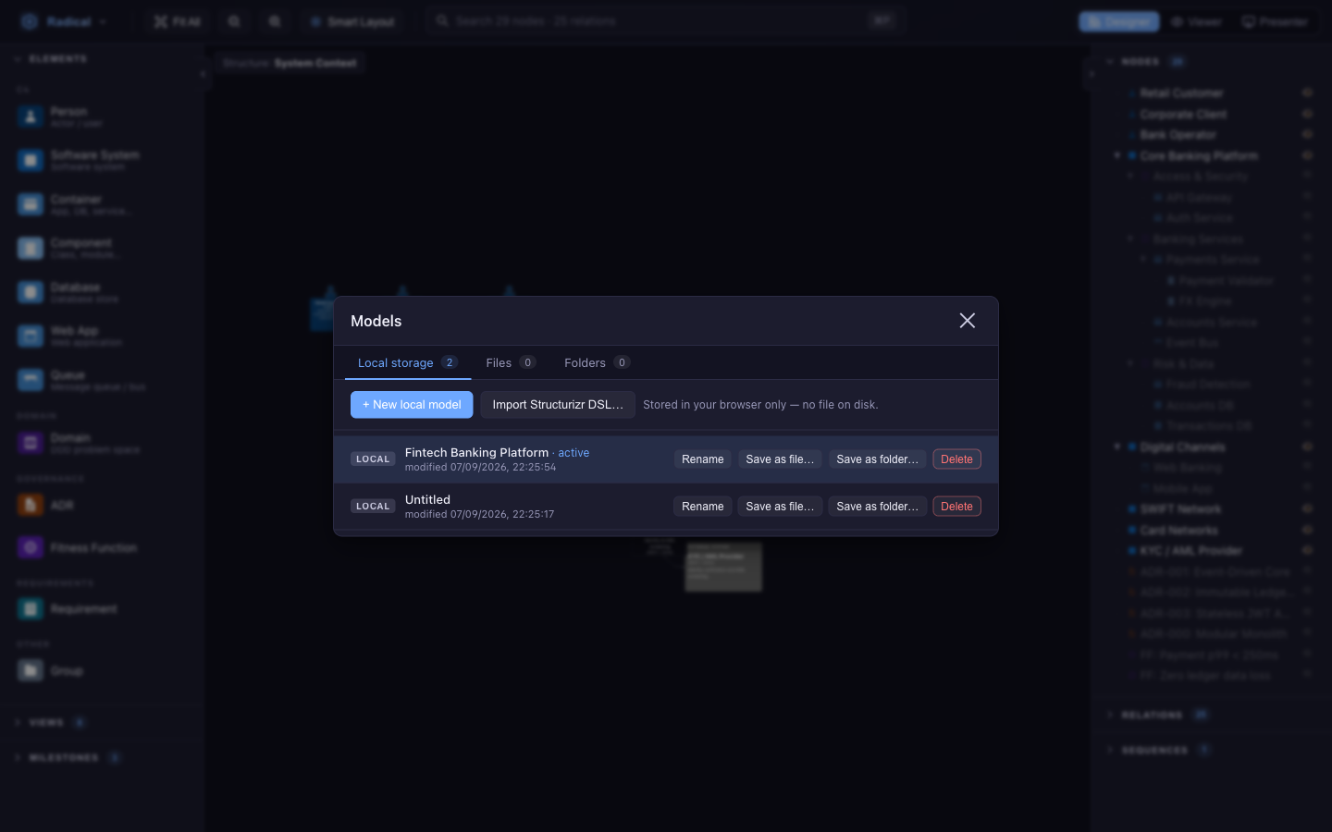This screenshot has height=832, width=1332.
Task: Select the Web App element icon
Action: pyautogui.click(x=31, y=336)
